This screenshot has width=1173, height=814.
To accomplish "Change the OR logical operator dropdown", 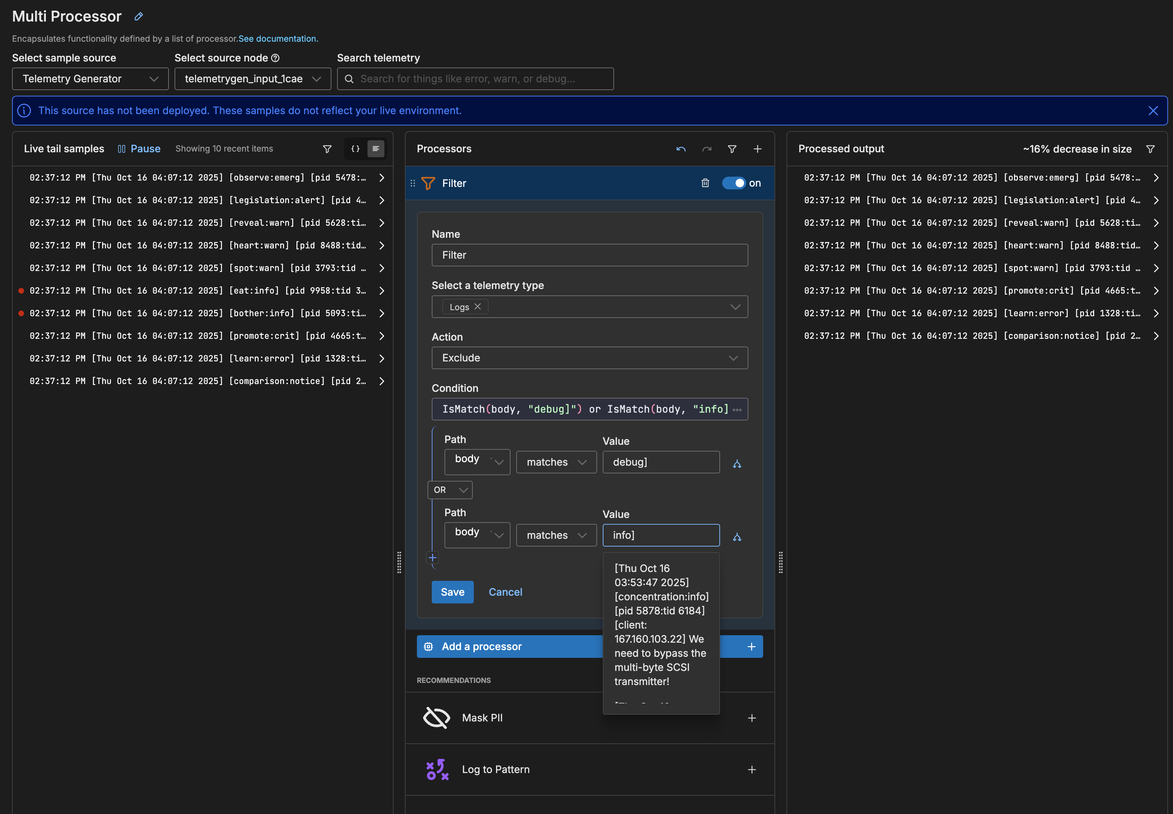I will (x=450, y=490).
